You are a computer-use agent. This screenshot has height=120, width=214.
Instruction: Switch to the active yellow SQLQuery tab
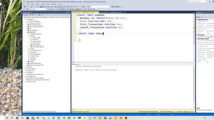click(83, 12)
